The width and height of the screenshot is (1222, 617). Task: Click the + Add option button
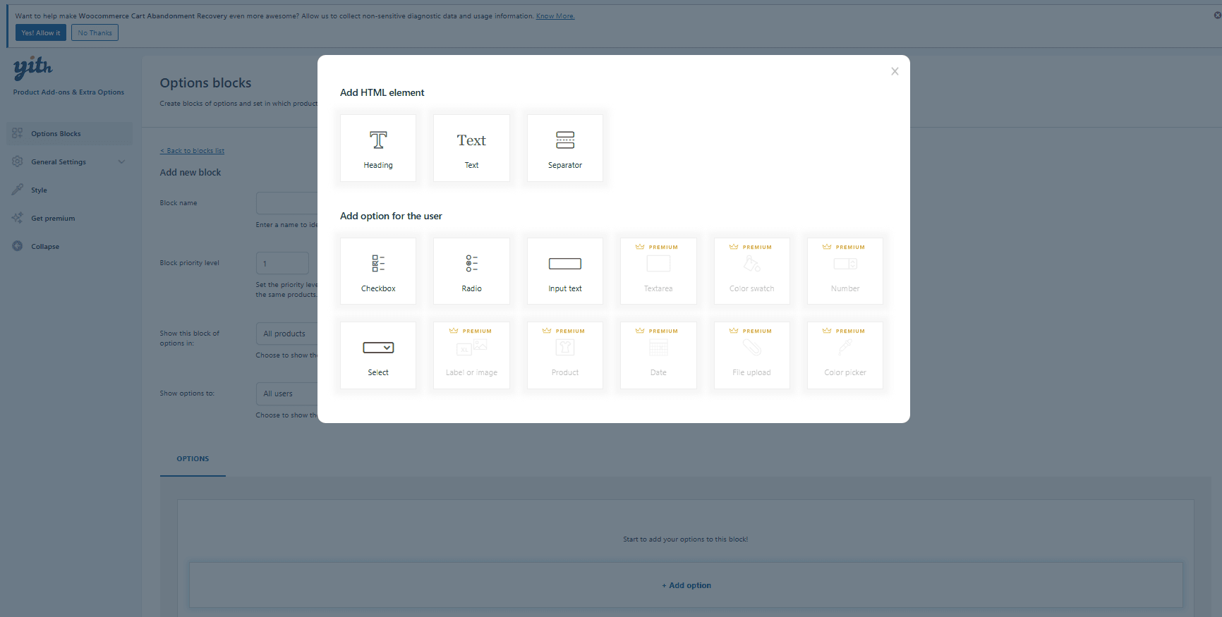pos(686,585)
